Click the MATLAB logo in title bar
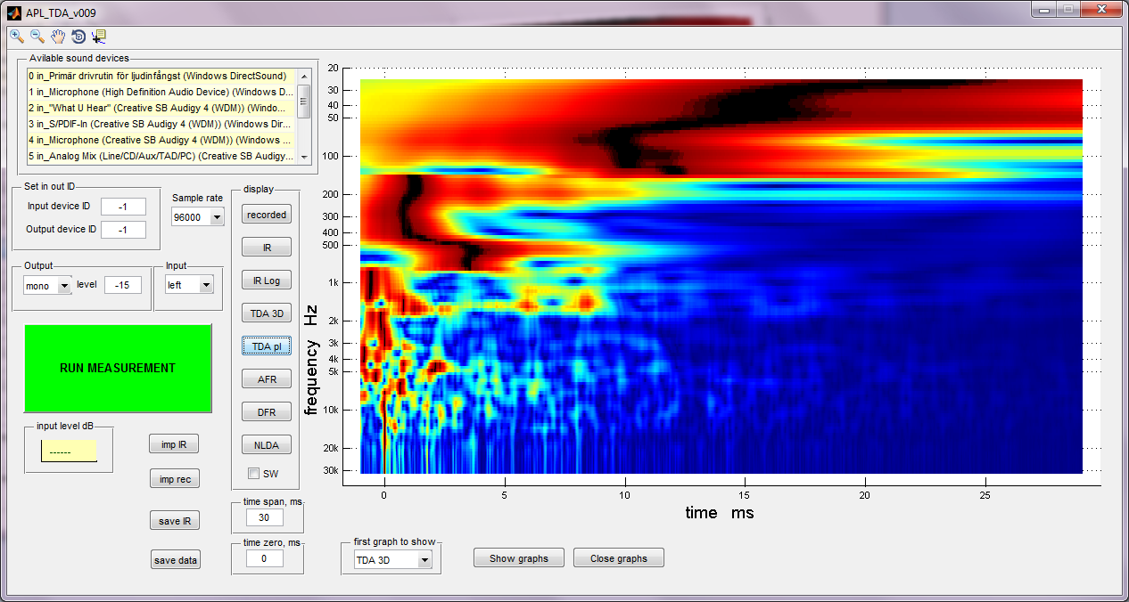 (x=13, y=12)
